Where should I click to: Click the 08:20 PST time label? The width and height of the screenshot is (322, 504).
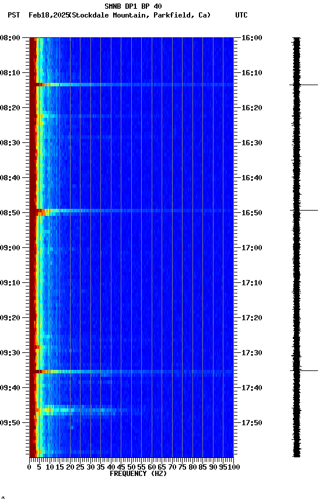coord(10,108)
